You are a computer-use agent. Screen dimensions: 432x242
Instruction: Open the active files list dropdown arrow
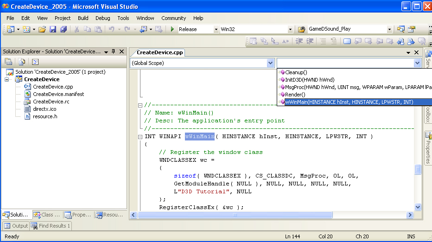click(x=408, y=52)
